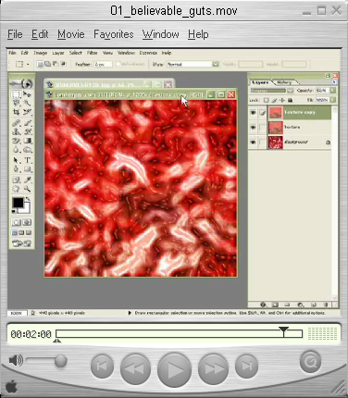The width and height of the screenshot is (348, 398).
Task: Swap foreground and background colors
Action: point(28,199)
